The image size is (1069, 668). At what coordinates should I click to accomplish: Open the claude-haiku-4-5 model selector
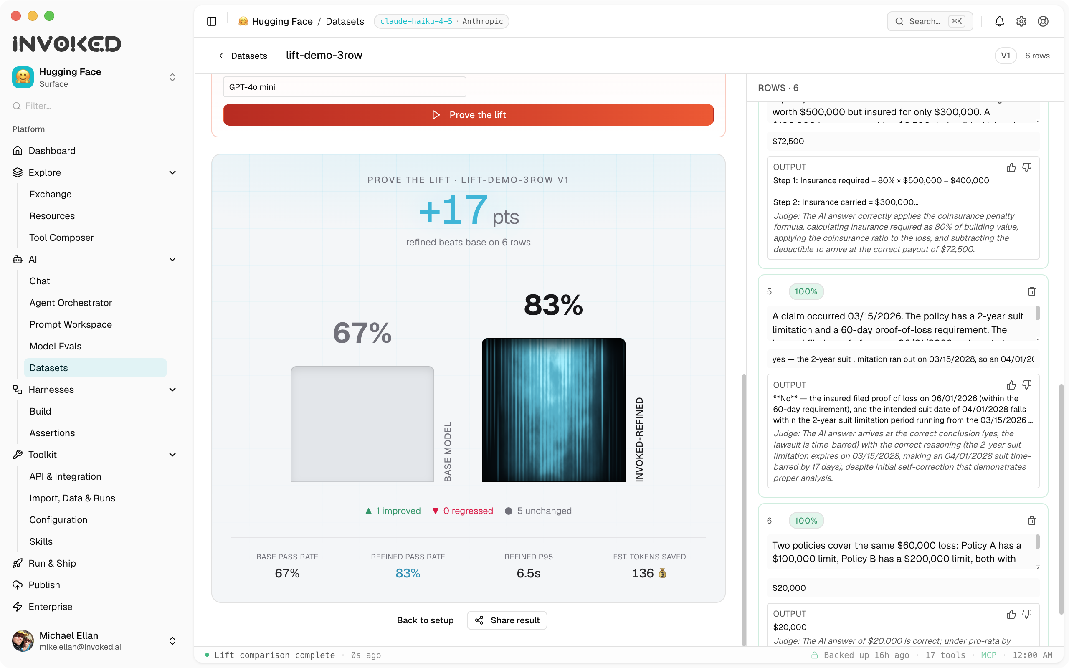(x=441, y=21)
